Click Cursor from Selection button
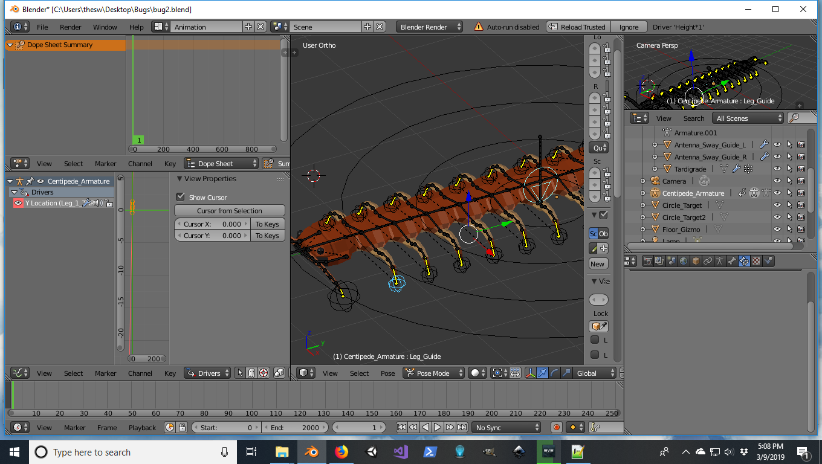This screenshot has height=464, width=822. (x=230, y=210)
